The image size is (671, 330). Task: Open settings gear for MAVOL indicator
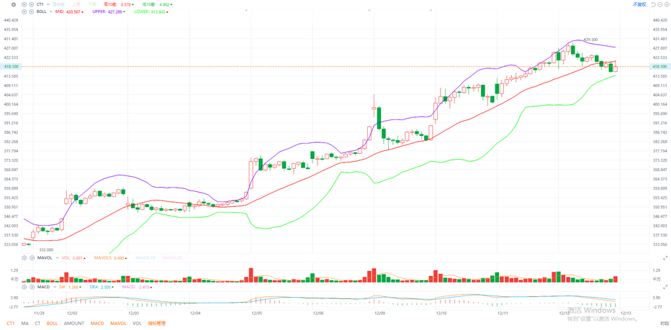(24, 258)
